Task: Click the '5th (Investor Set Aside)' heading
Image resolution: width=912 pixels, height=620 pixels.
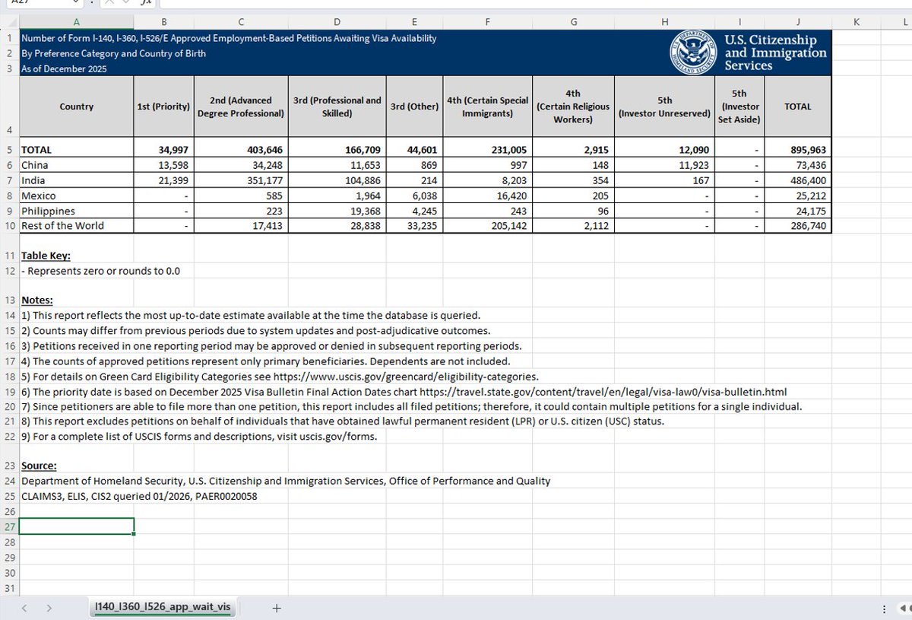Action: click(x=738, y=107)
